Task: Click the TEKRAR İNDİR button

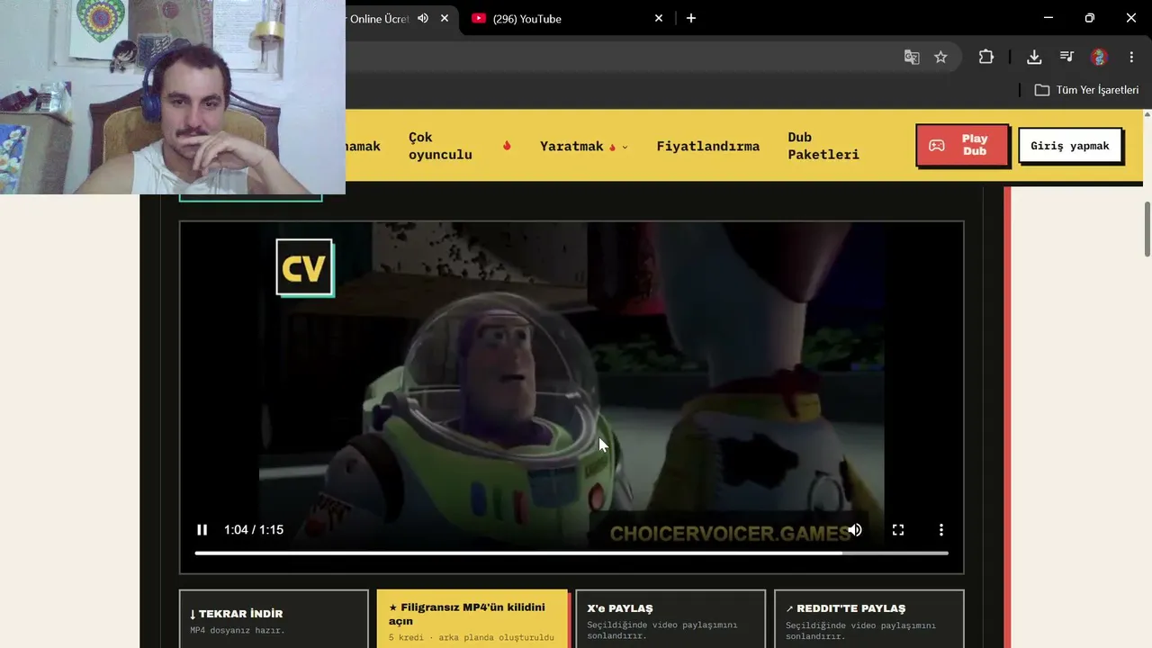Action: click(x=274, y=619)
